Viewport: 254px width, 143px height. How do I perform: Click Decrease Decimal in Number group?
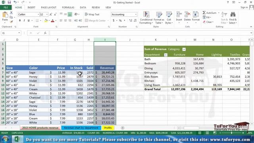pyautogui.click(x=135, y=21)
